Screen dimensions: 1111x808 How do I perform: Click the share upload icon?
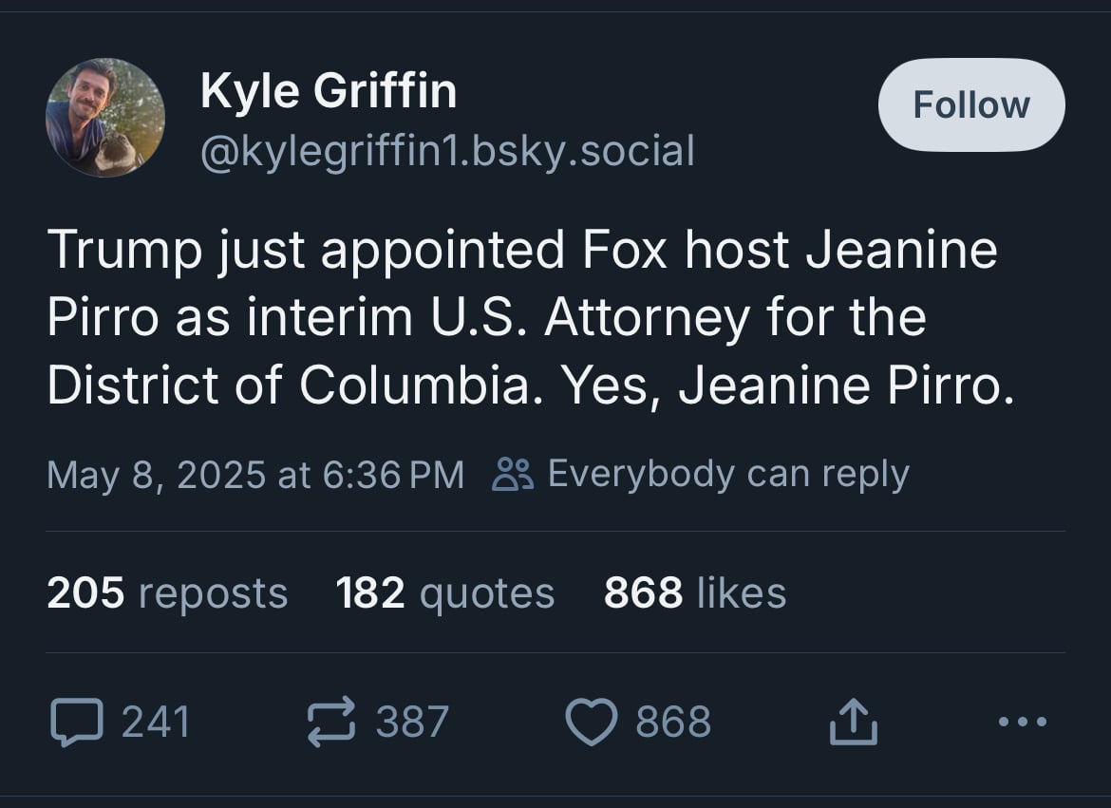853,722
